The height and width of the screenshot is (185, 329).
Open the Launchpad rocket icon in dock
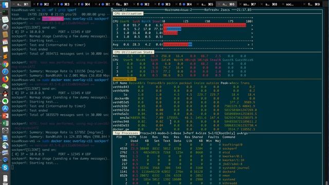click(x=5, y=27)
